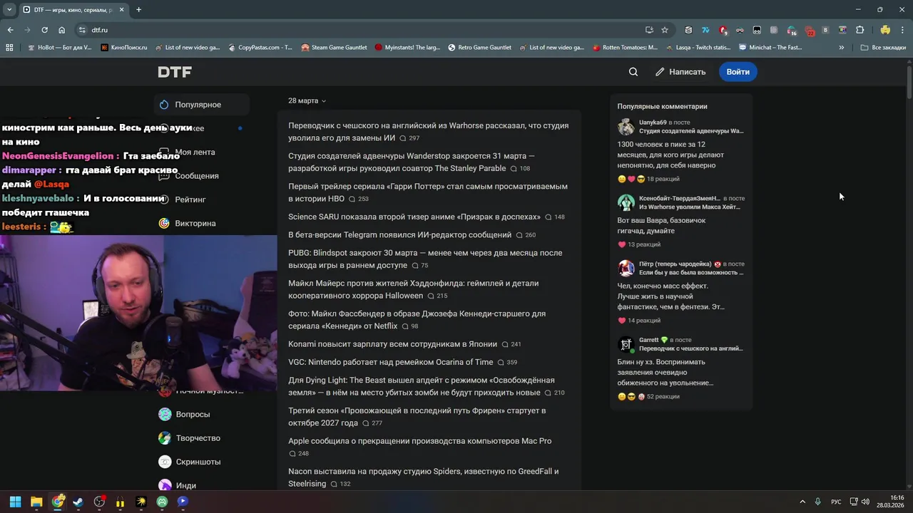
Task: Click the Викторина sidebar icon
Action: (x=164, y=223)
